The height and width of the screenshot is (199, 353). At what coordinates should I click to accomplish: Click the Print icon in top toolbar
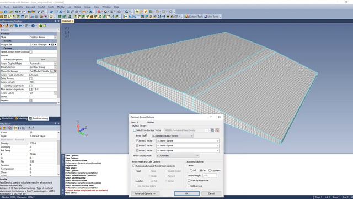pos(43,12)
